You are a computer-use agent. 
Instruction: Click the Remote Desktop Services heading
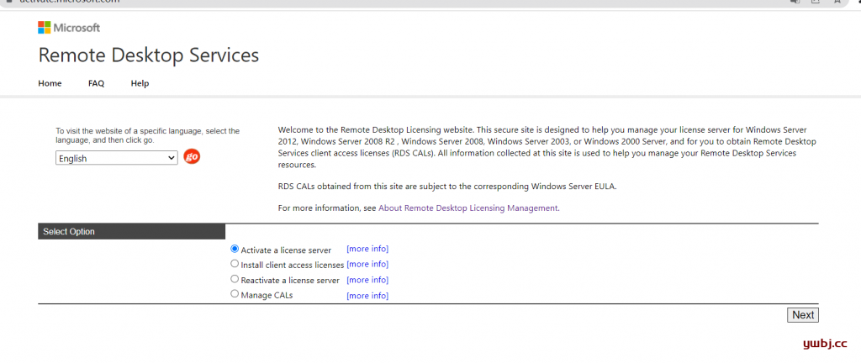coord(148,55)
